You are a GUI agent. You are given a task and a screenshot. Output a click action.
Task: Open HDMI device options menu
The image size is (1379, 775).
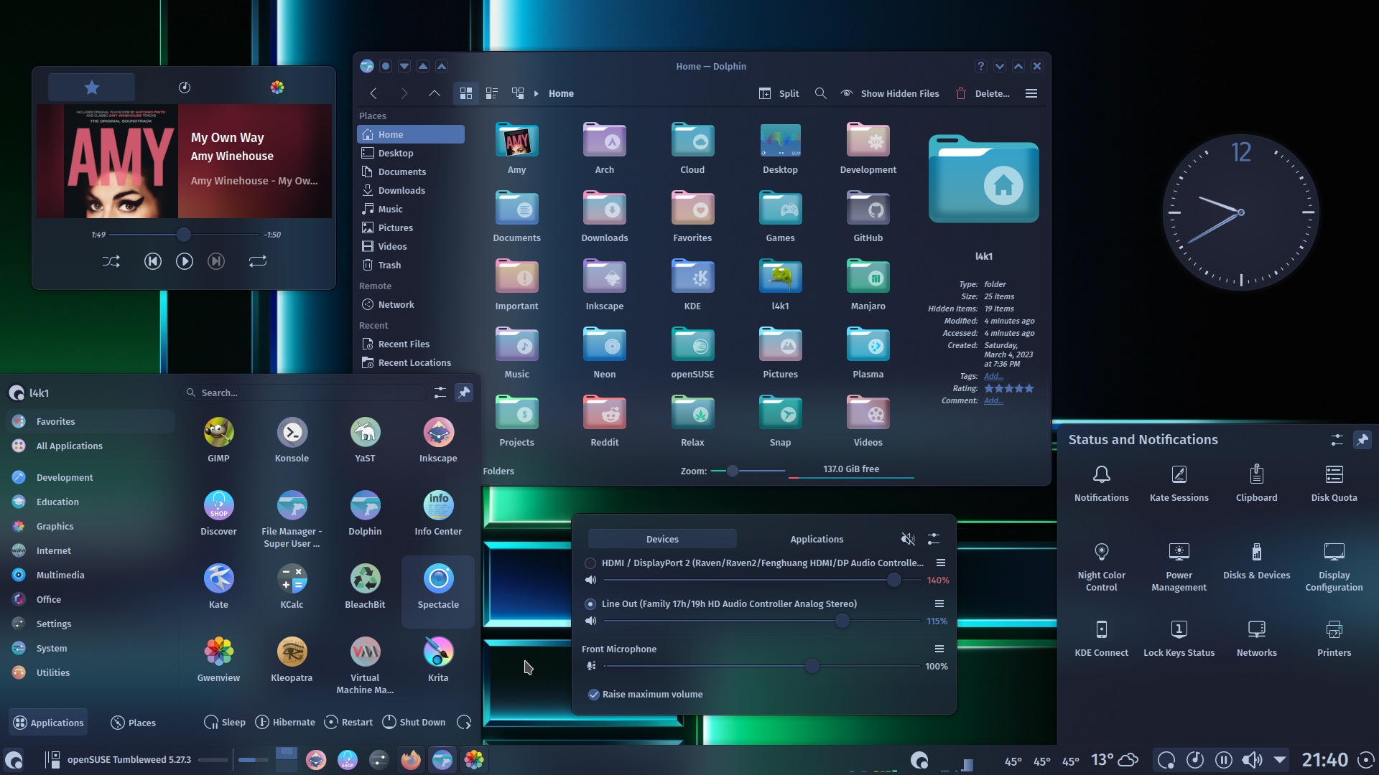(940, 563)
